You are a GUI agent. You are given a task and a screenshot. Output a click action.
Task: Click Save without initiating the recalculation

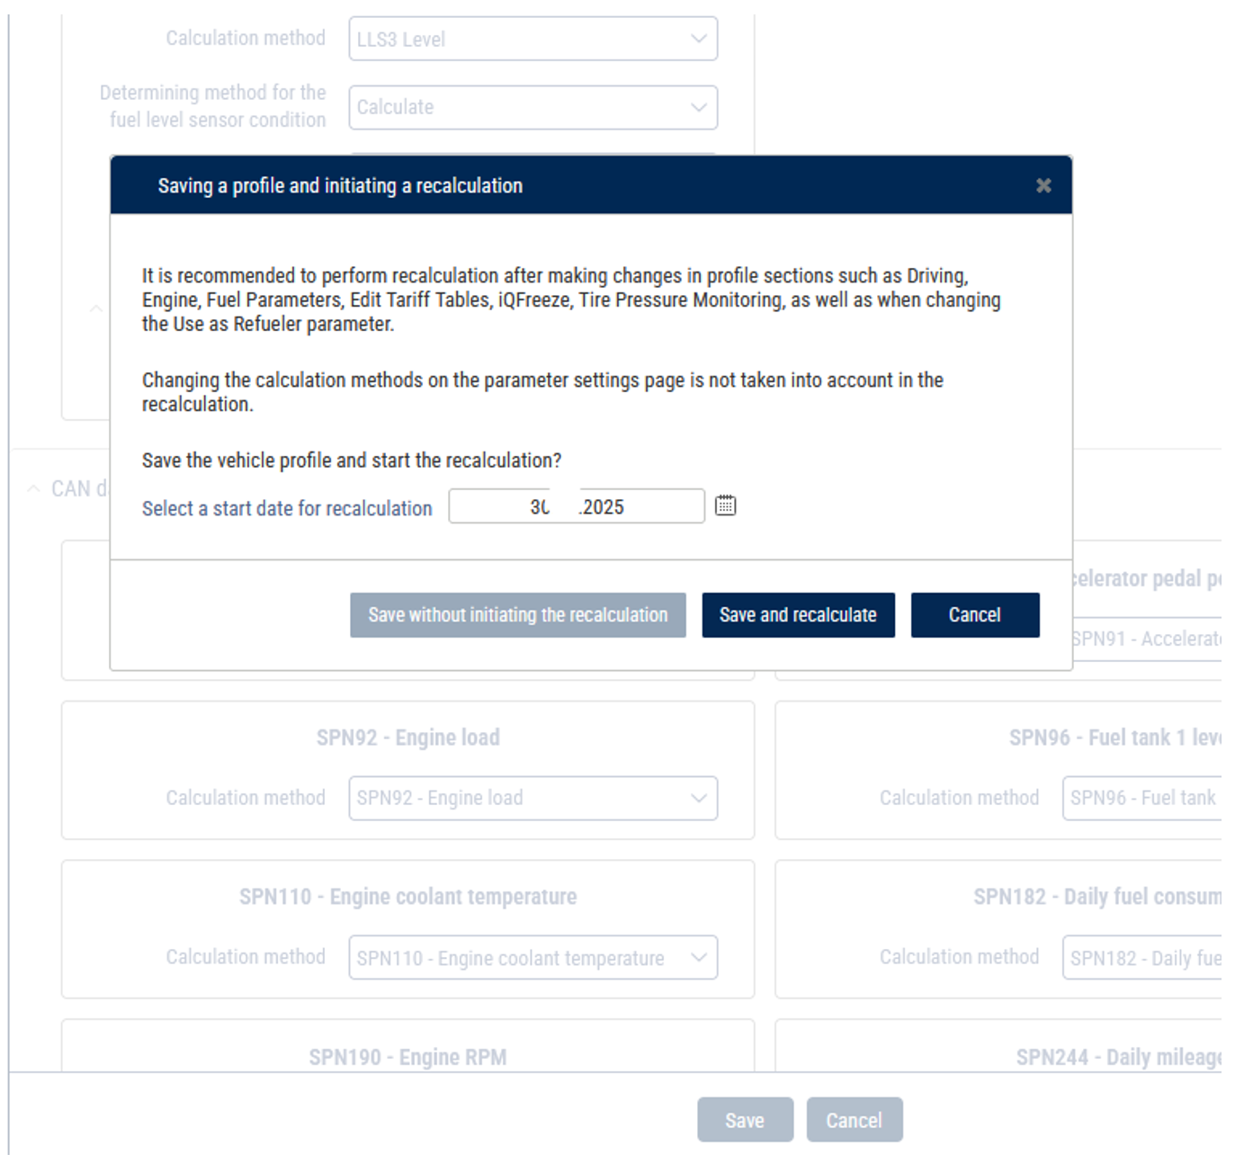point(518,615)
